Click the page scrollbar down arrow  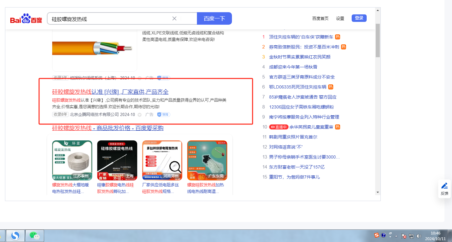[378, 192]
